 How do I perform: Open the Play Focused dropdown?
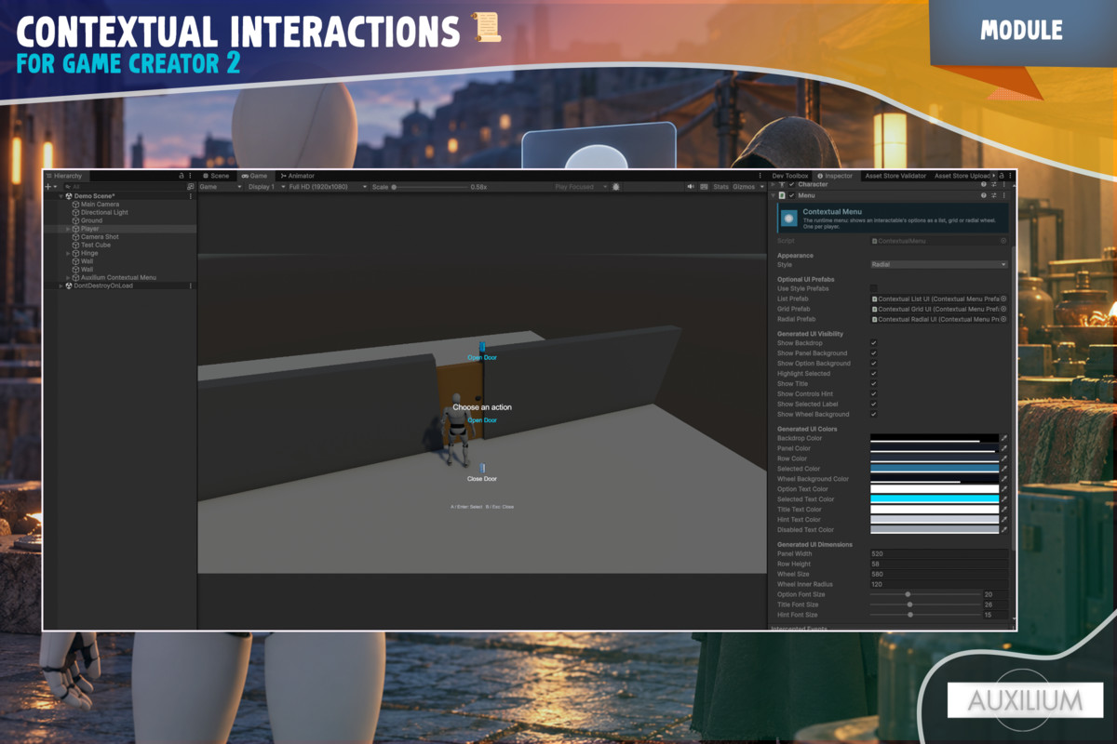(x=581, y=187)
